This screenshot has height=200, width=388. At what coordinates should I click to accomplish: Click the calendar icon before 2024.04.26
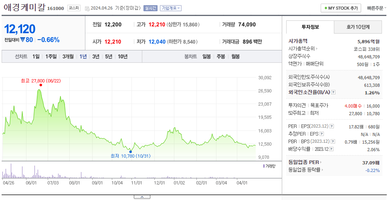pyautogui.click(x=87, y=8)
